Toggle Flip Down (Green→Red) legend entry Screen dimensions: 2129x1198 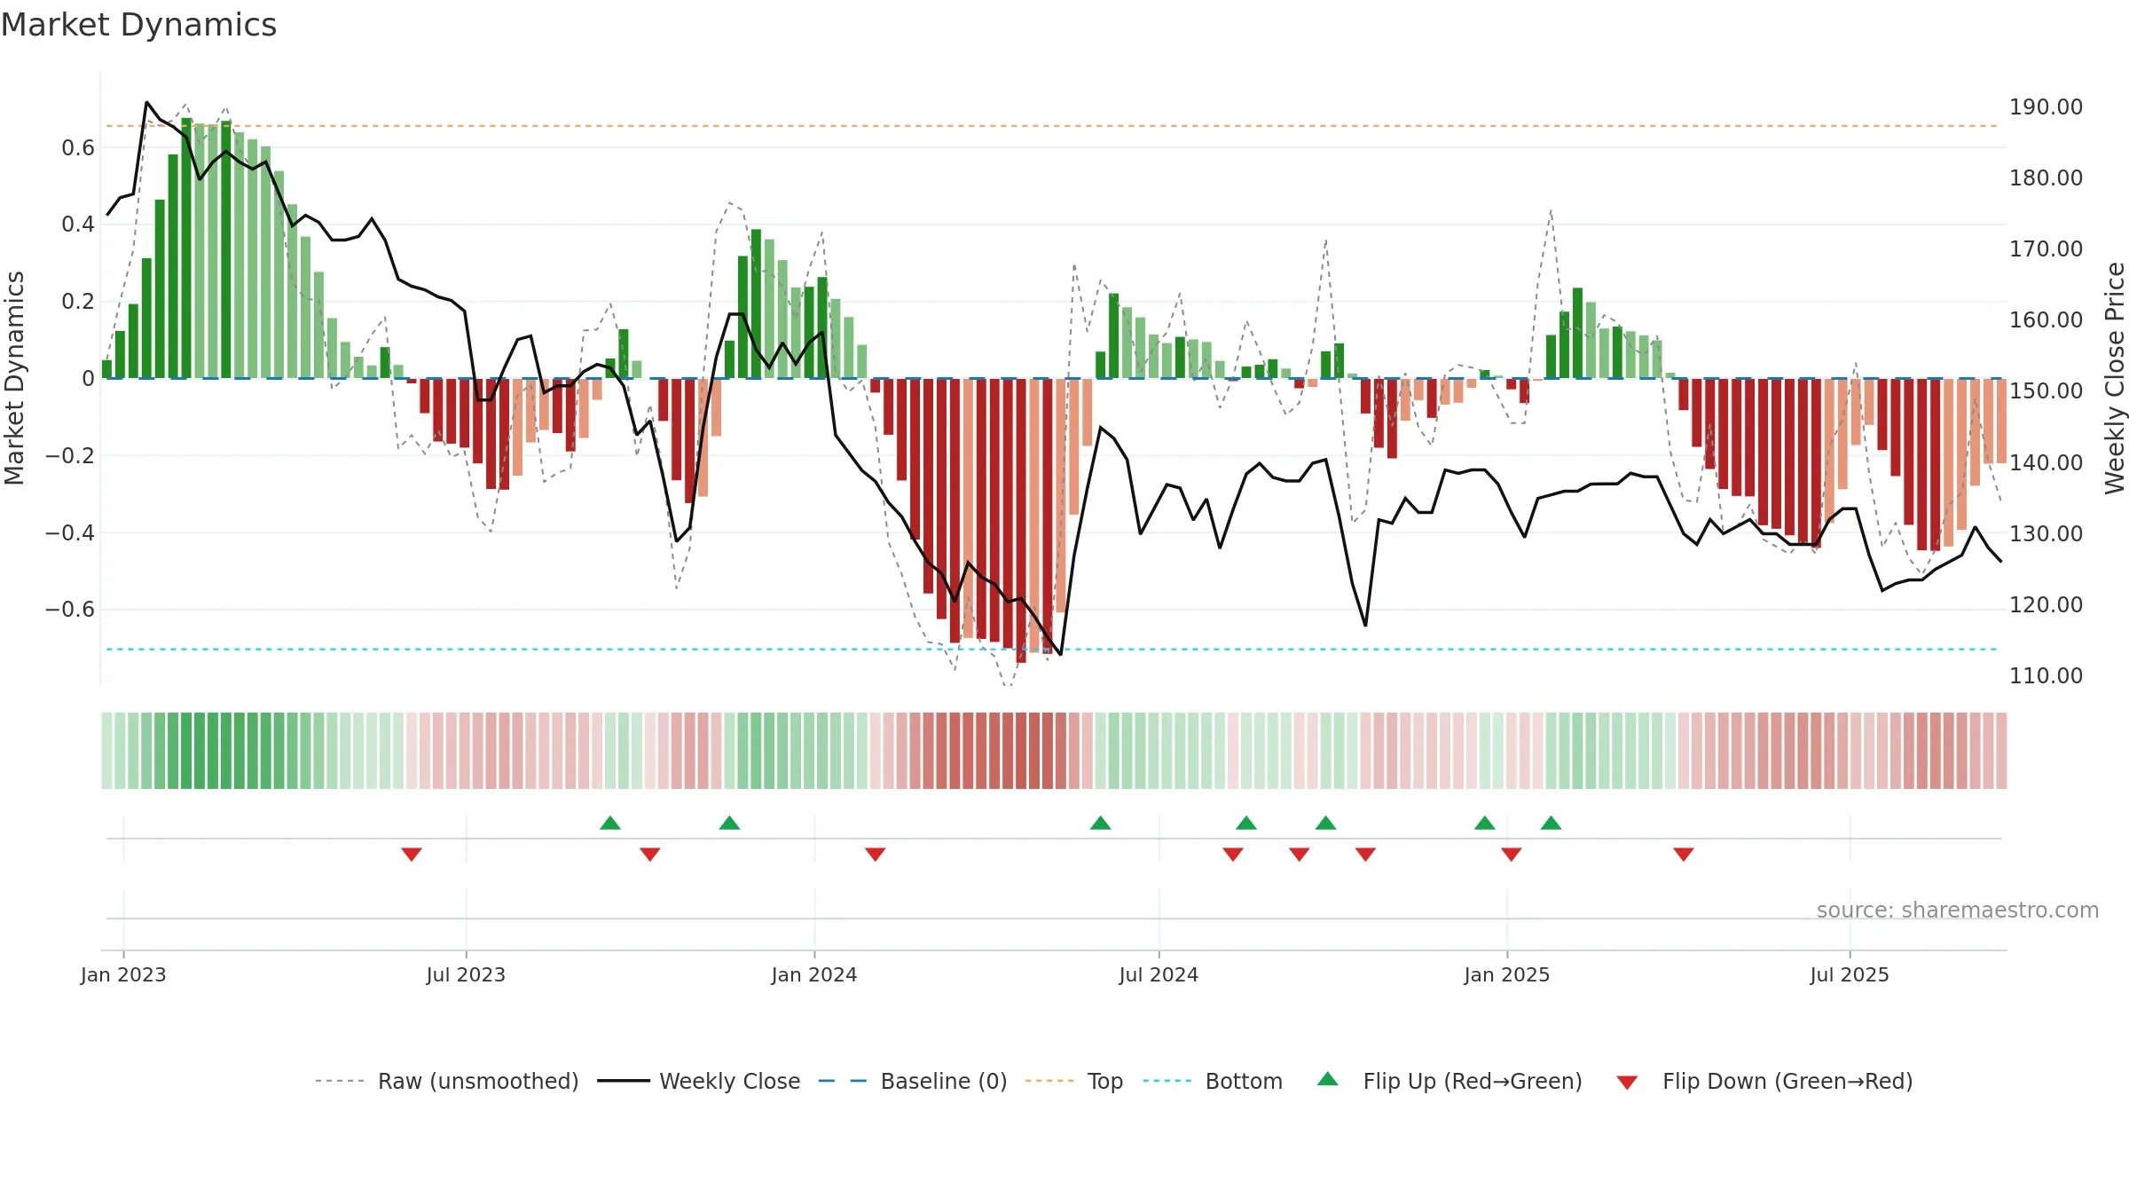point(1764,1081)
